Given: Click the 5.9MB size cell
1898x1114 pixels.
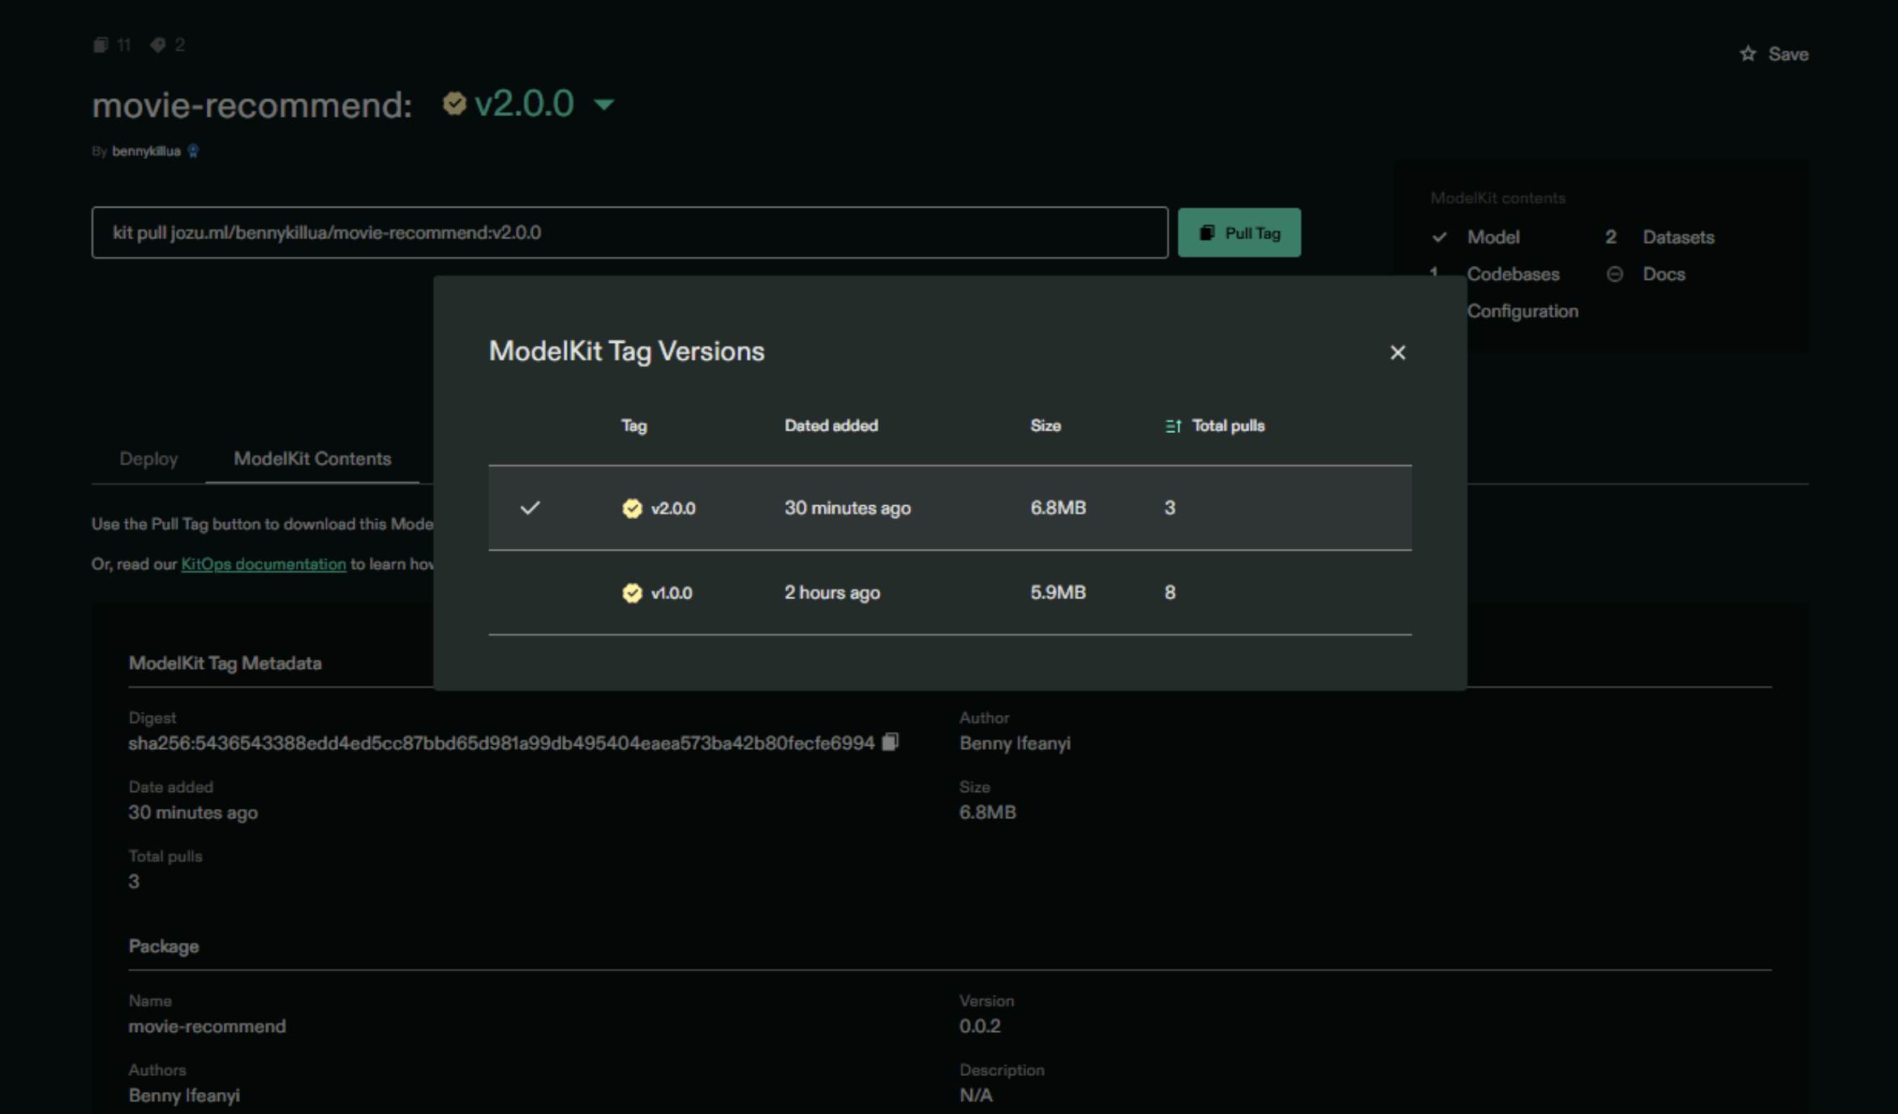Looking at the screenshot, I should coord(1058,593).
